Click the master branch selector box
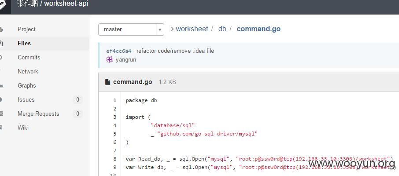Screen dimensions: 399x176 pos(131,29)
